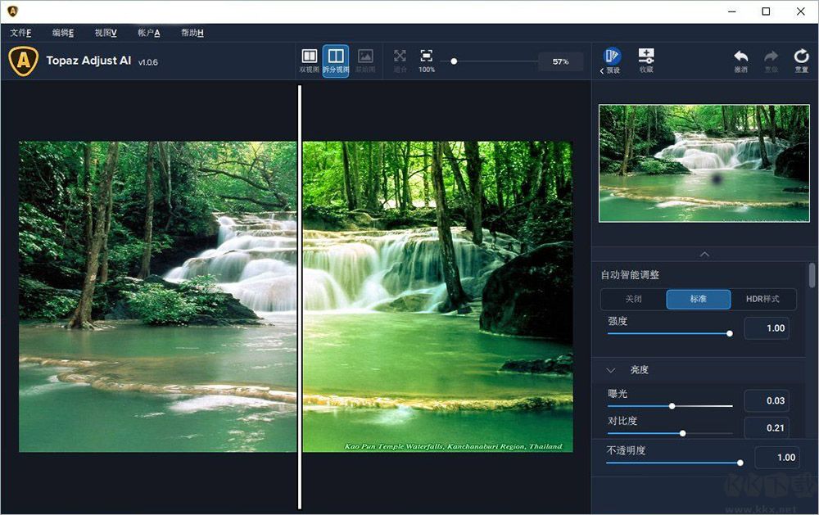This screenshot has width=819, height=515.
Task: Collapse the 亮度 brightness section
Action: [x=611, y=370]
